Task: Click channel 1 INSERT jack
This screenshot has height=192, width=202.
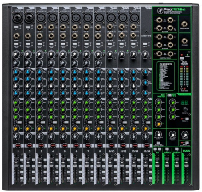Action: coord(16,36)
